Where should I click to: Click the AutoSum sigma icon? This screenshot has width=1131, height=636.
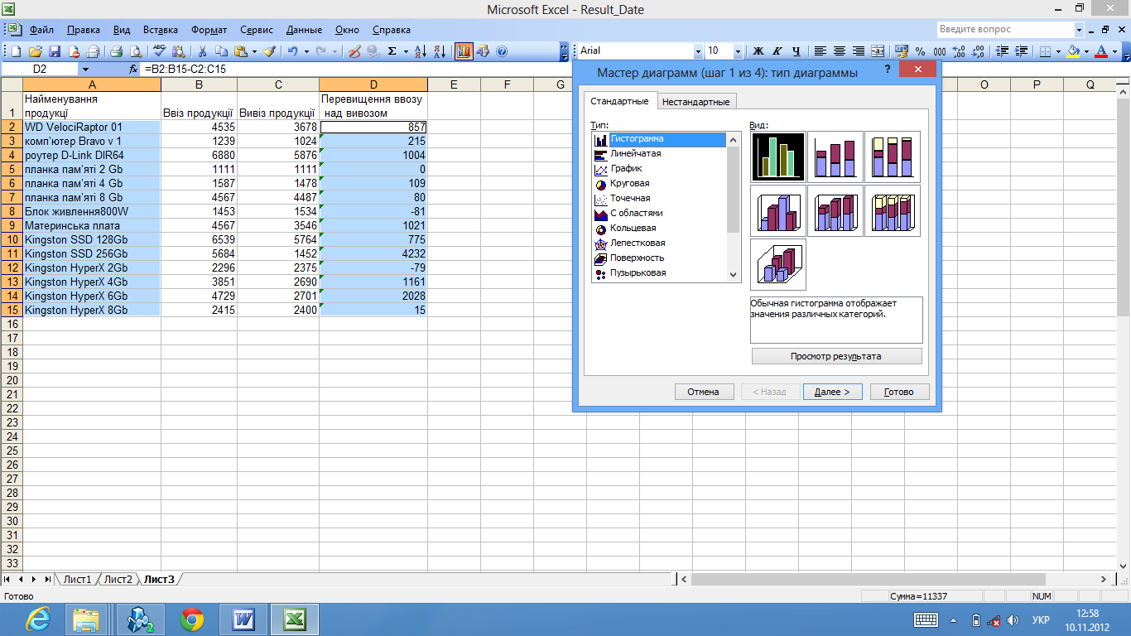(392, 51)
